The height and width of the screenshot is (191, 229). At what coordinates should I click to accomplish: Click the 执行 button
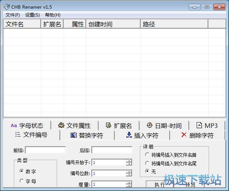[160, 184]
